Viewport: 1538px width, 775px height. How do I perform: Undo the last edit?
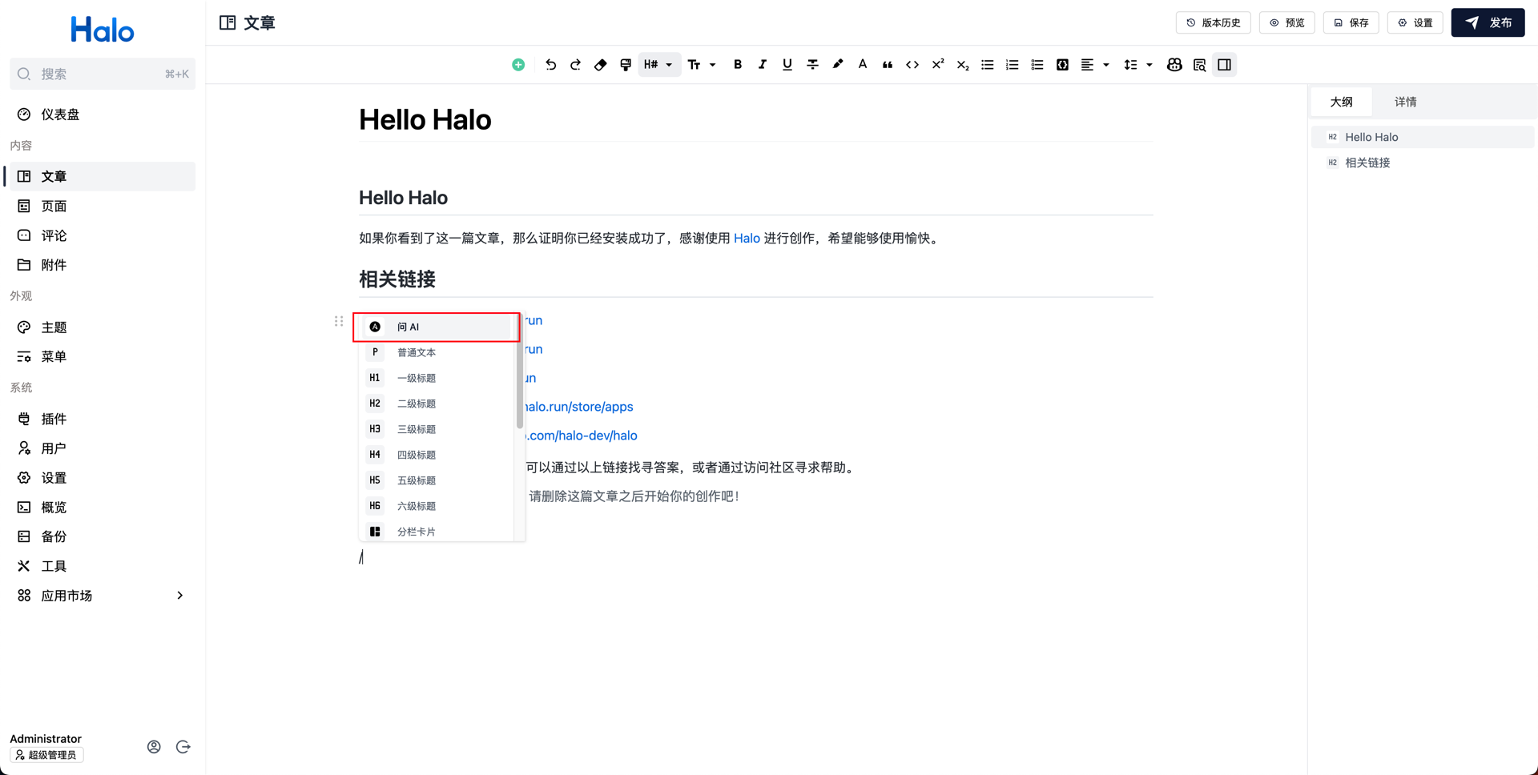550,65
